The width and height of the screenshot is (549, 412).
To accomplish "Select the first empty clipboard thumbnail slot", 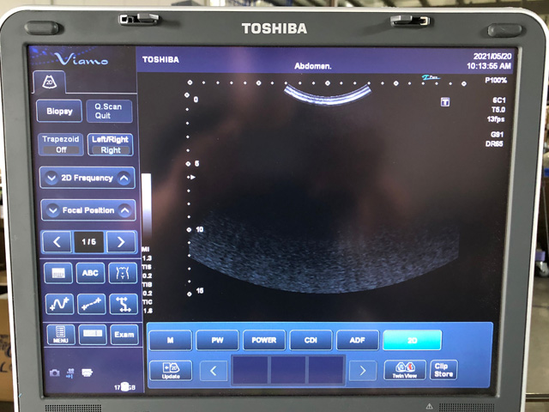I will click(x=250, y=370).
